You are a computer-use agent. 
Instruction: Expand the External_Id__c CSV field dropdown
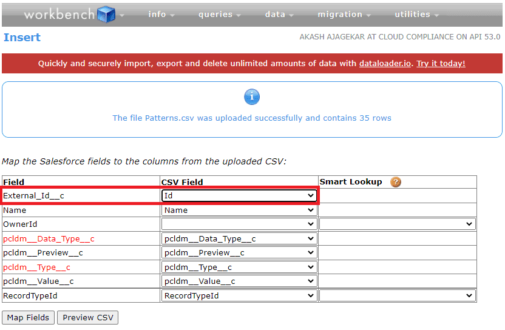coord(239,196)
